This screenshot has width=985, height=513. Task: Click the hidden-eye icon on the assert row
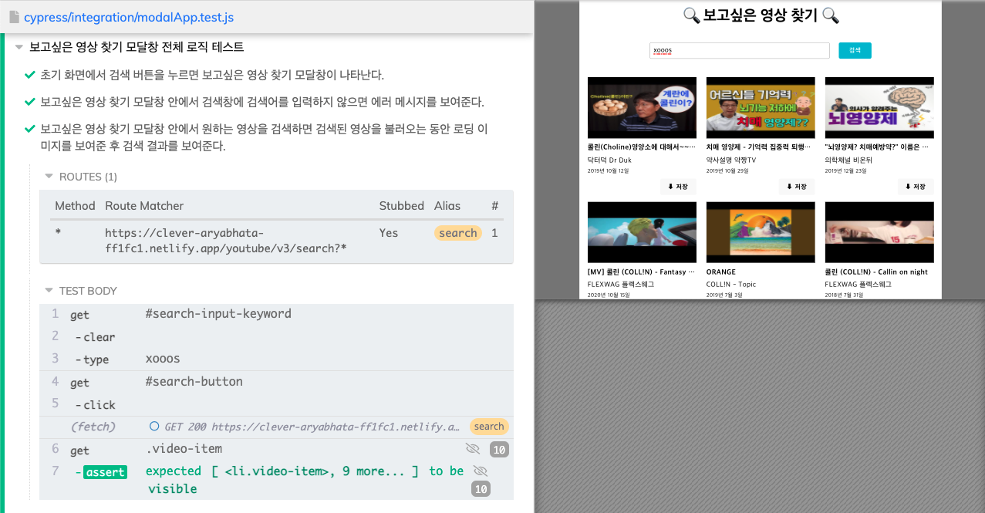(481, 471)
